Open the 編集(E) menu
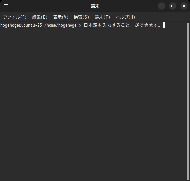Image resolution: width=190 pixels, height=181 pixels. (40, 17)
